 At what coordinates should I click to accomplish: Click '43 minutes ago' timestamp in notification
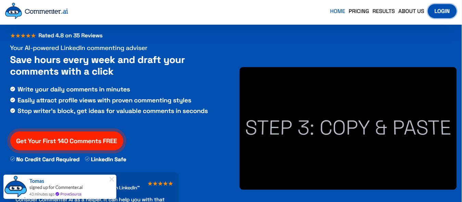(x=41, y=194)
